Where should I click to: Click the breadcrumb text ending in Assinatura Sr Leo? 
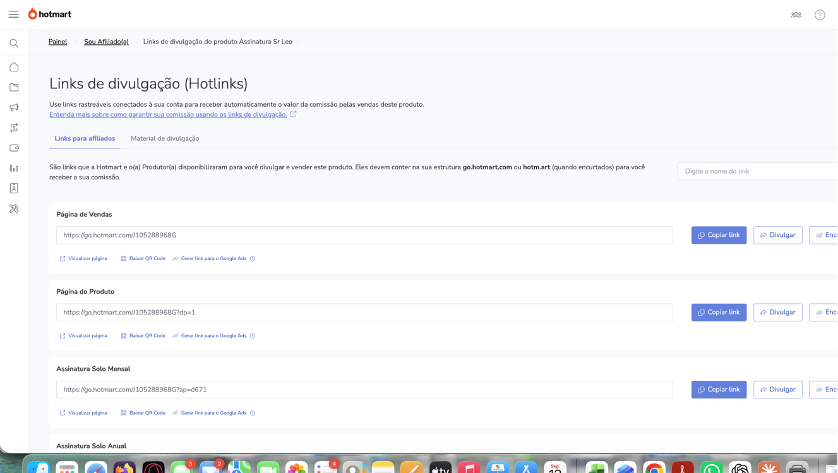pyautogui.click(x=218, y=42)
